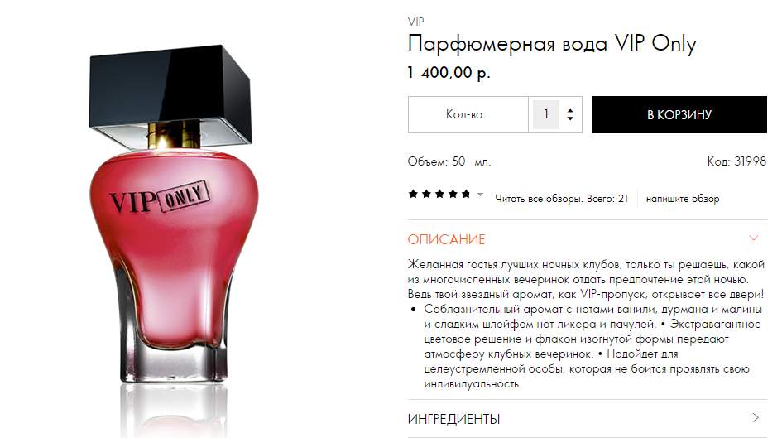Image resolution: width=782 pixels, height=438 pixels.
Task: Open the ОПИСАНИЕ section heading
Action: pos(446,239)
